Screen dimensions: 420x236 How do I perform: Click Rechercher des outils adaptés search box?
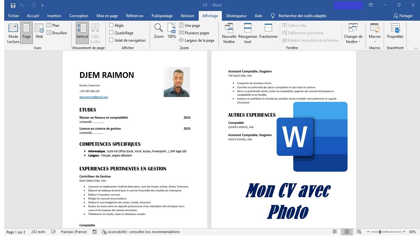pos(299,16)
